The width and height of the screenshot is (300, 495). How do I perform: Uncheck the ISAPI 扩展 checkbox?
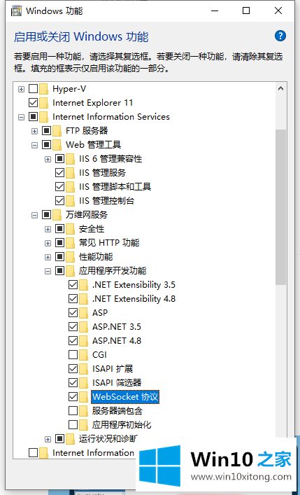point(73,368)
